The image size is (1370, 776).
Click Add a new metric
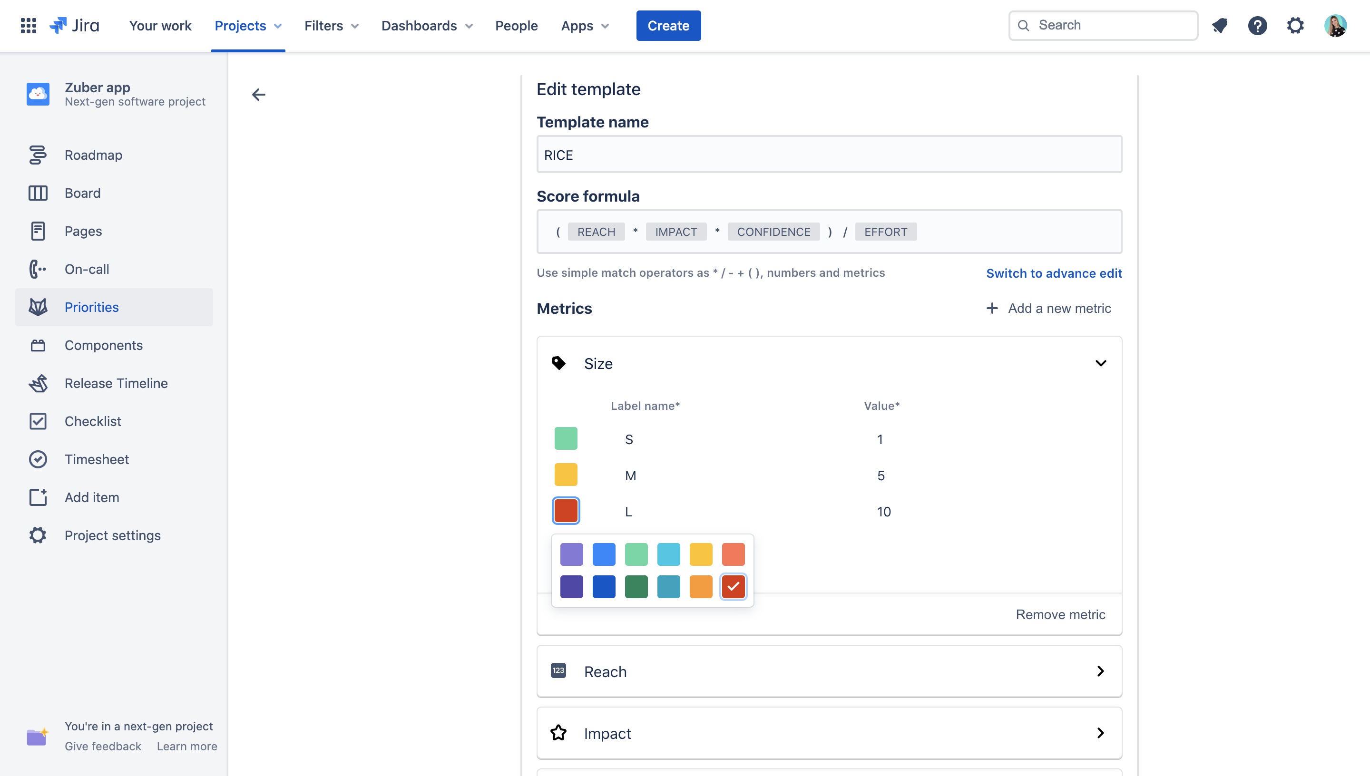point(1048,308)
